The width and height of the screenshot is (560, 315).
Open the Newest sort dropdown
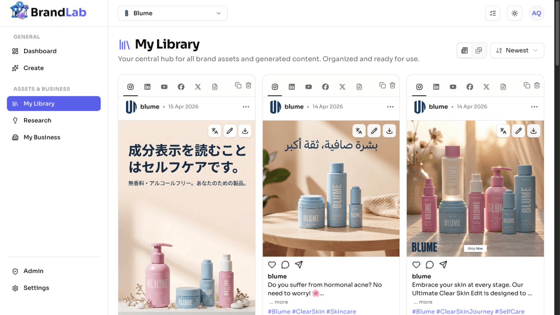click(x=517, y=50)
